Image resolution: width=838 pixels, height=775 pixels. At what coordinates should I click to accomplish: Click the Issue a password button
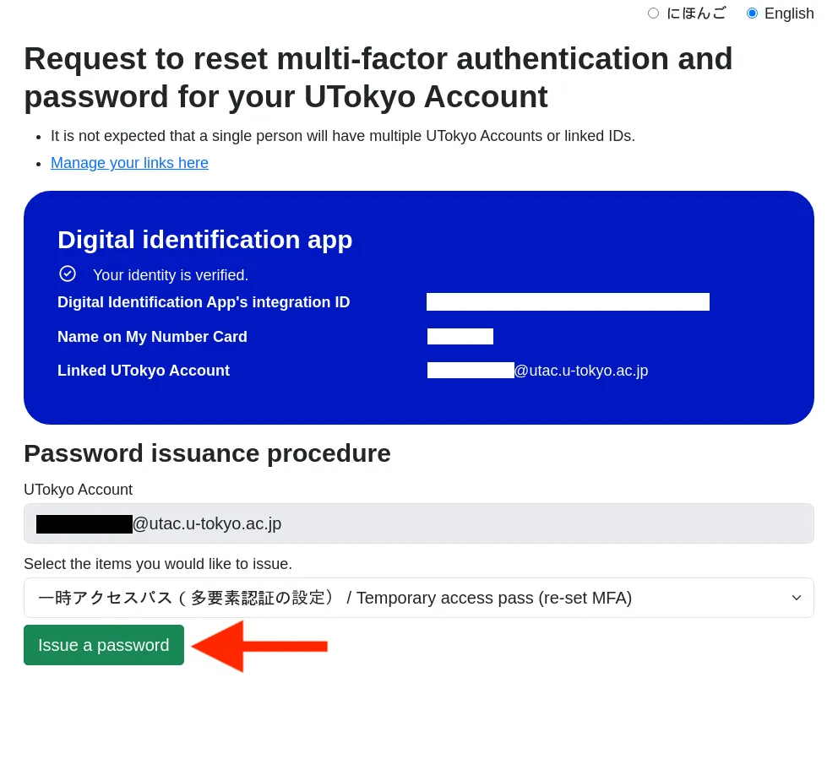104,645
